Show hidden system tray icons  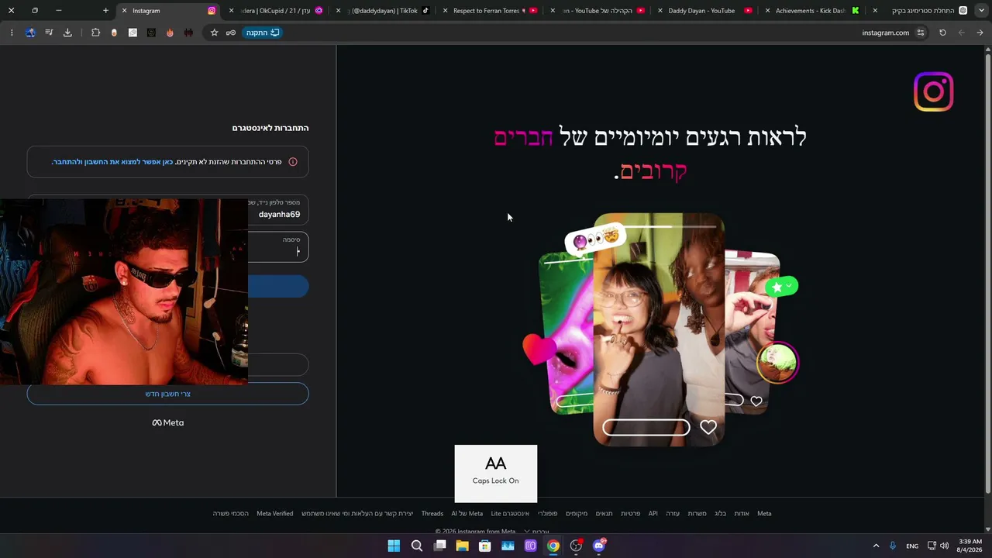876,546
